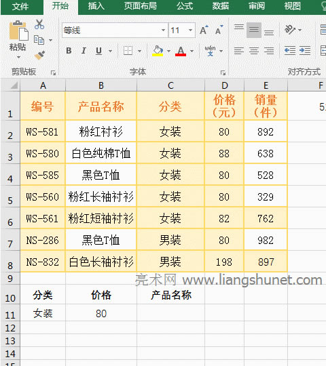Viewport: 326px width, 366px height.
Task: Click the wén phonetic guide icon
Action: tap(210, 51)
